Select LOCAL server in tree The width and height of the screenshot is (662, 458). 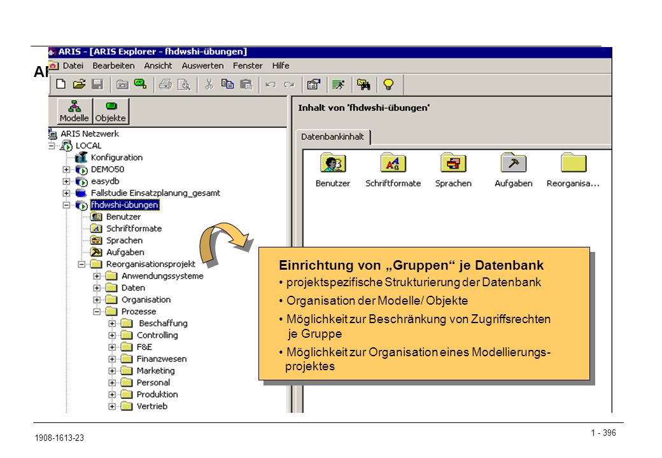tap(88, 146)
